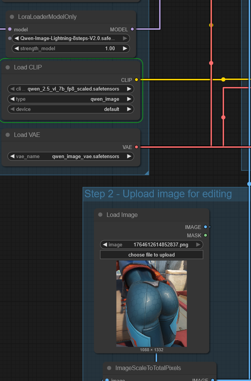Select previous clip model with left arrow
Image resolution: width=251 pixels, height=381 pixels.
(x=12, y=89)
